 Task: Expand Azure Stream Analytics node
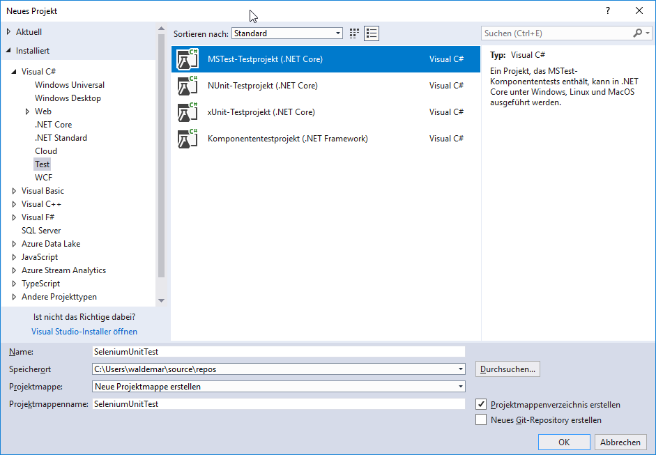14,270
